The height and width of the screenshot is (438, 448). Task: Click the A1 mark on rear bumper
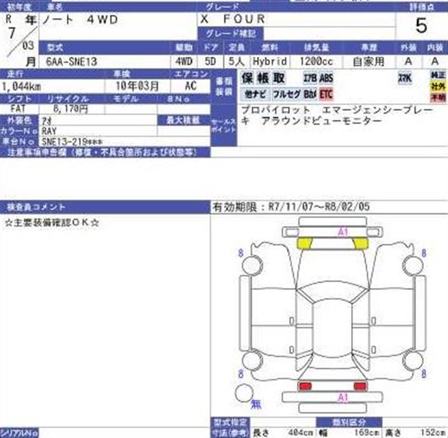pyautogui.click(x=343, y=398)
